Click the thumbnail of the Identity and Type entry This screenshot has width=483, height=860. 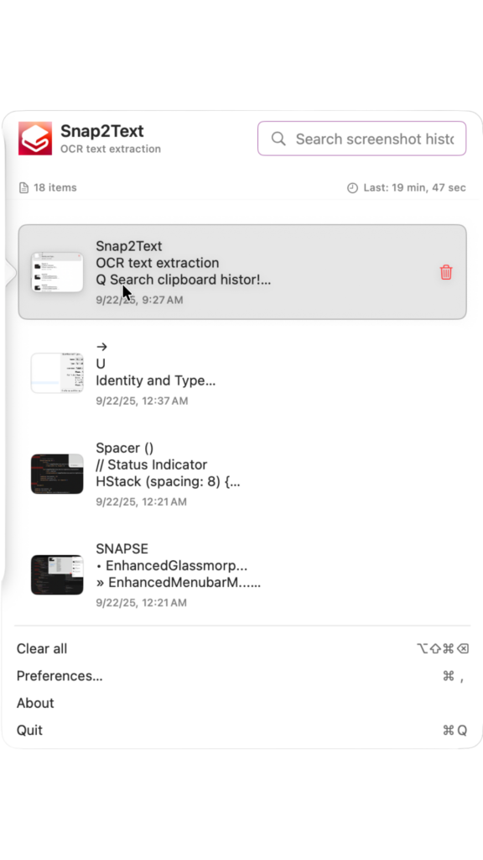tap(56, 372)
